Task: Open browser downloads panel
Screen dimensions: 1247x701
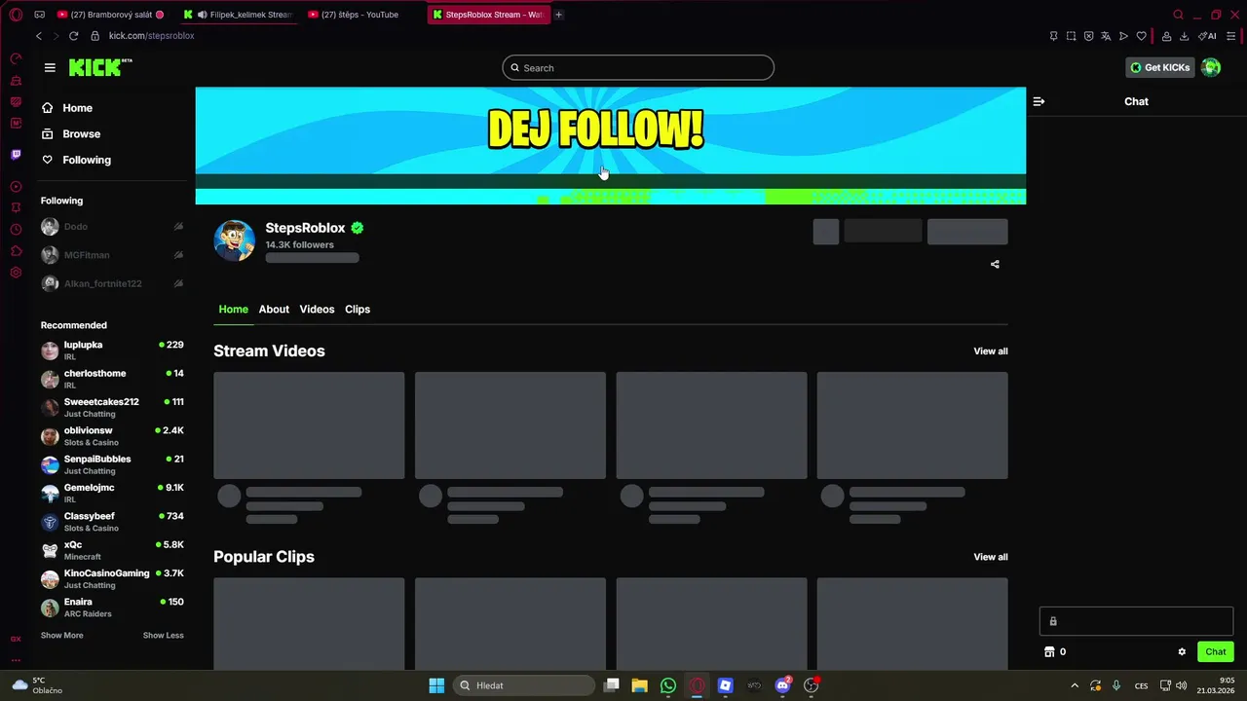Action: [x=1184, y=36]
